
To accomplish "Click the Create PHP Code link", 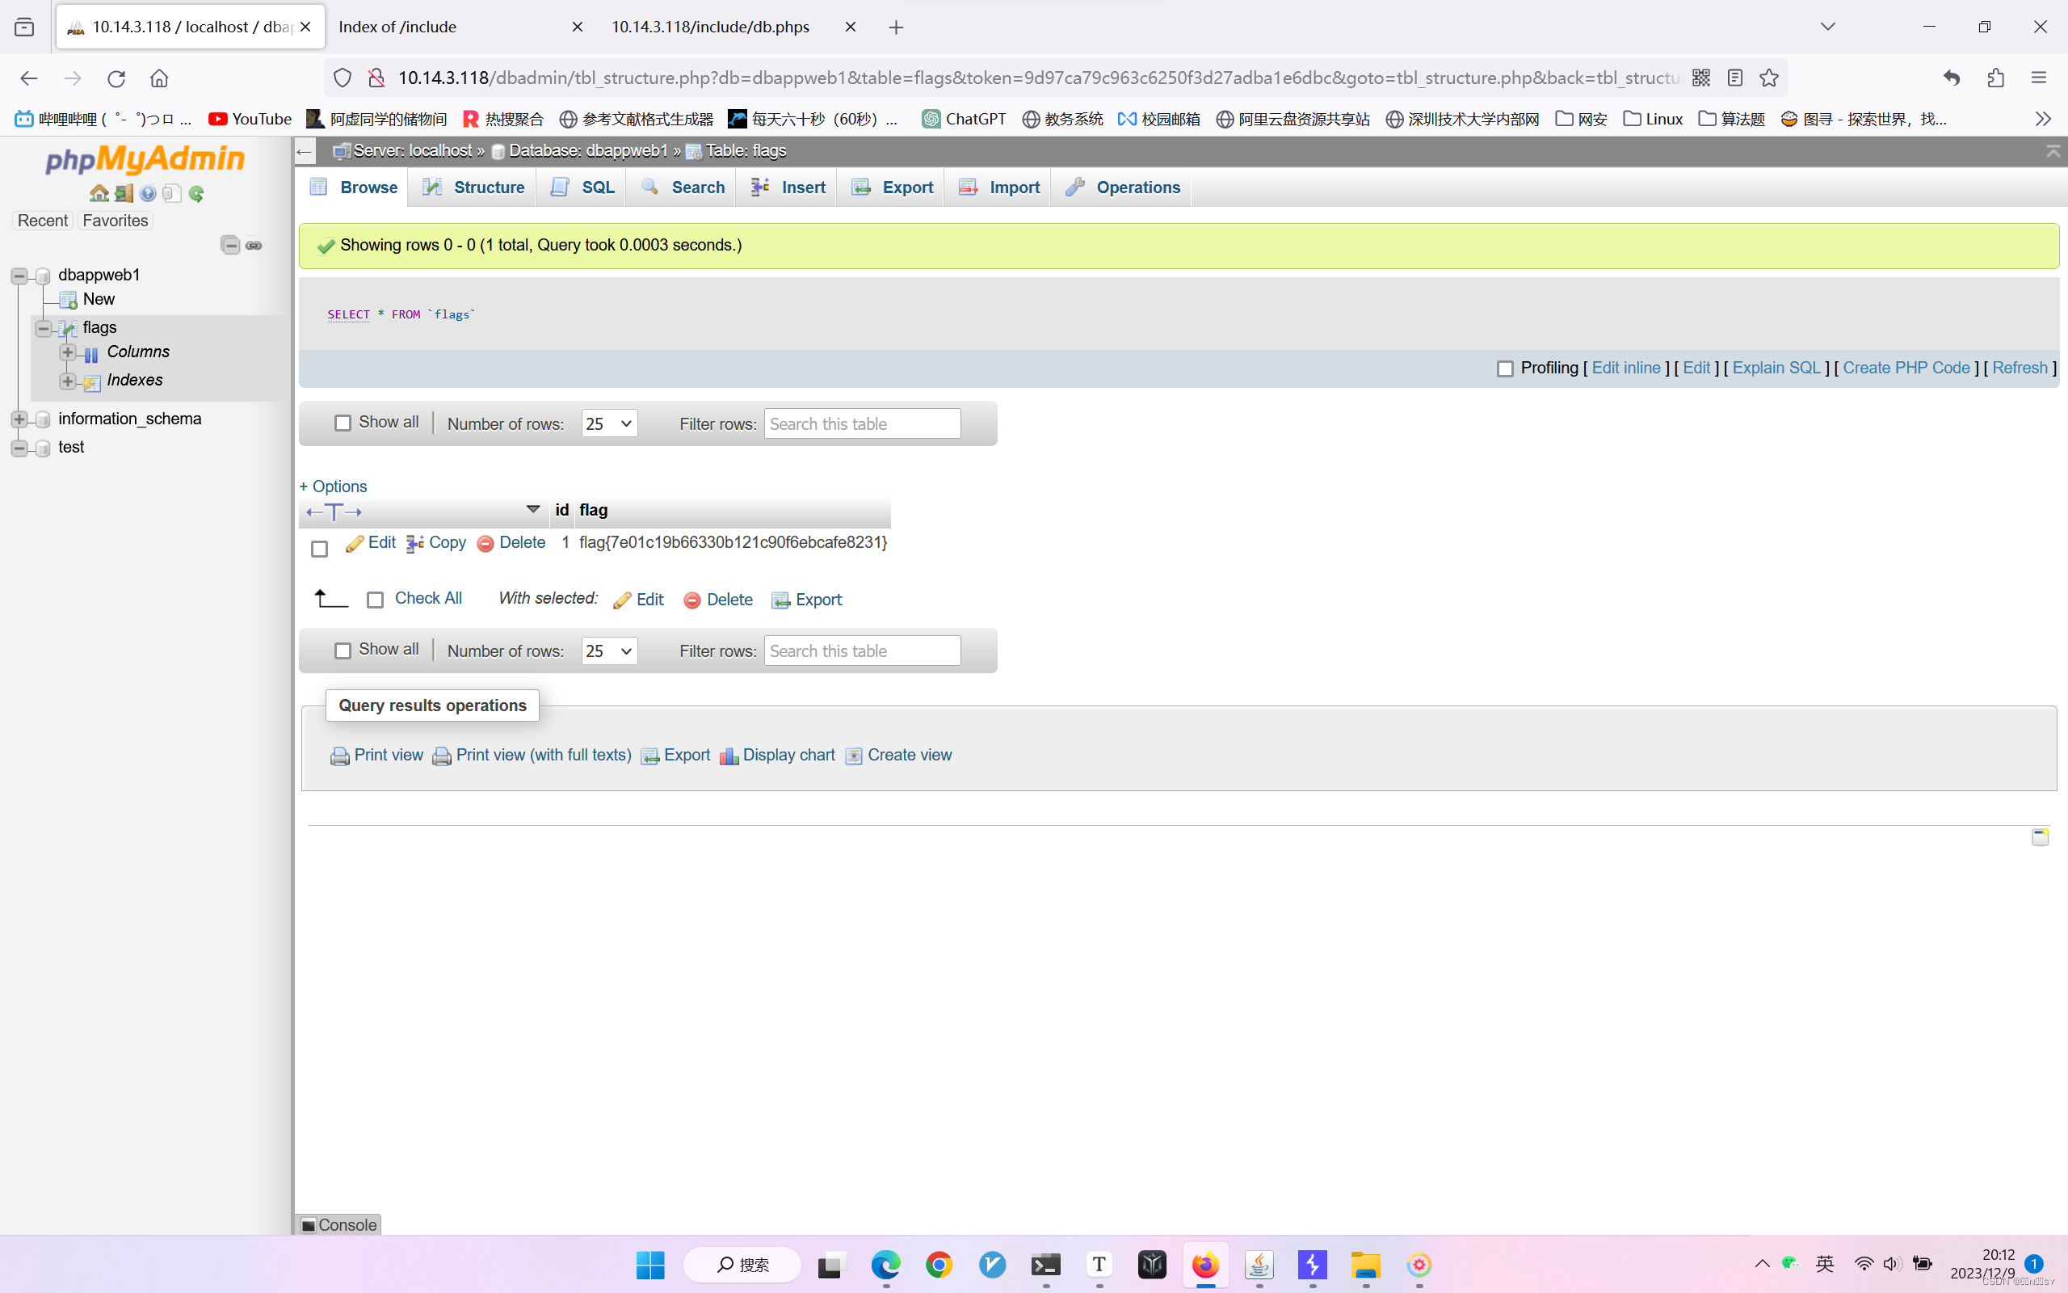I will pyautogui.click(x=1906, y=368).
